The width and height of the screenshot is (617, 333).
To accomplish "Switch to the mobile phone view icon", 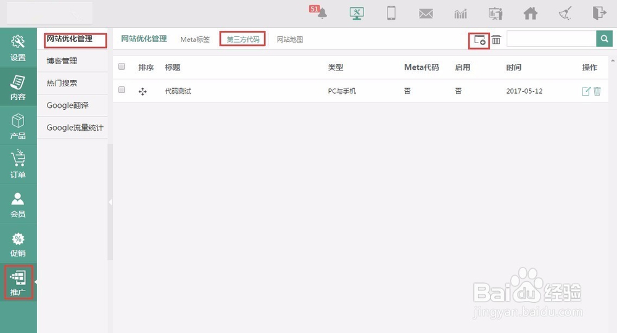I will (x=391, y=14).
